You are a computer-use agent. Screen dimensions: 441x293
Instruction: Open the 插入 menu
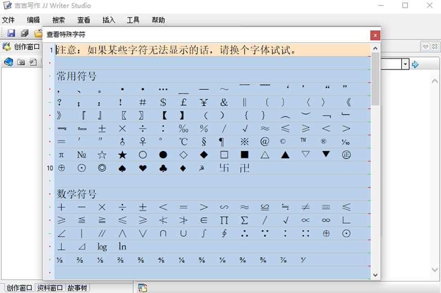coord(109,20)
